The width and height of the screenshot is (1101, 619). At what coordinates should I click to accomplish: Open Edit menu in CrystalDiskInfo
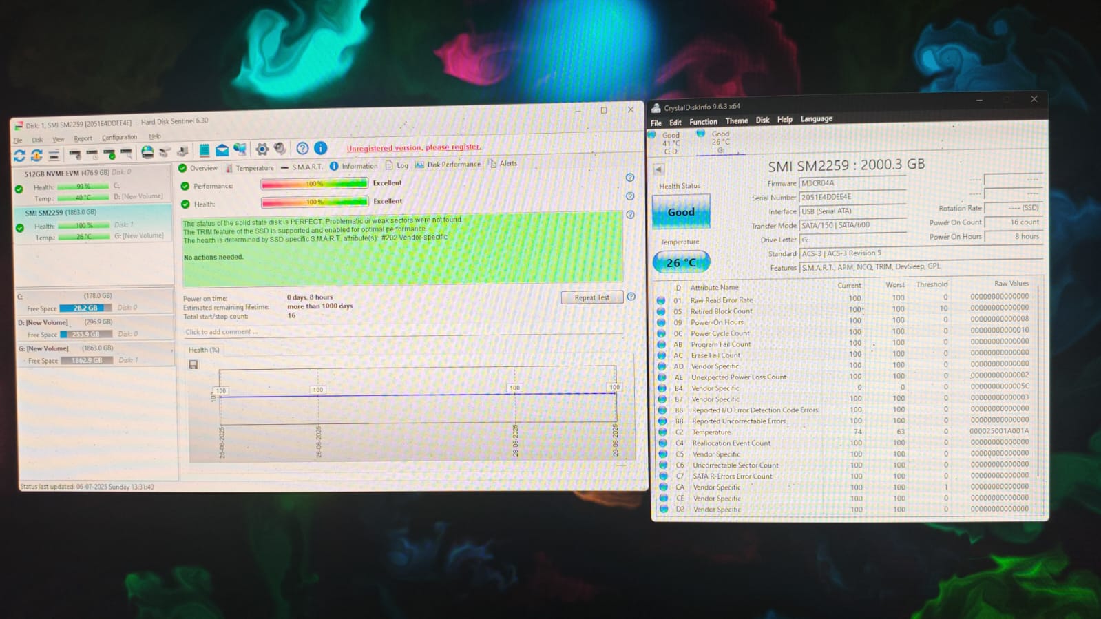tap(675, 123)
